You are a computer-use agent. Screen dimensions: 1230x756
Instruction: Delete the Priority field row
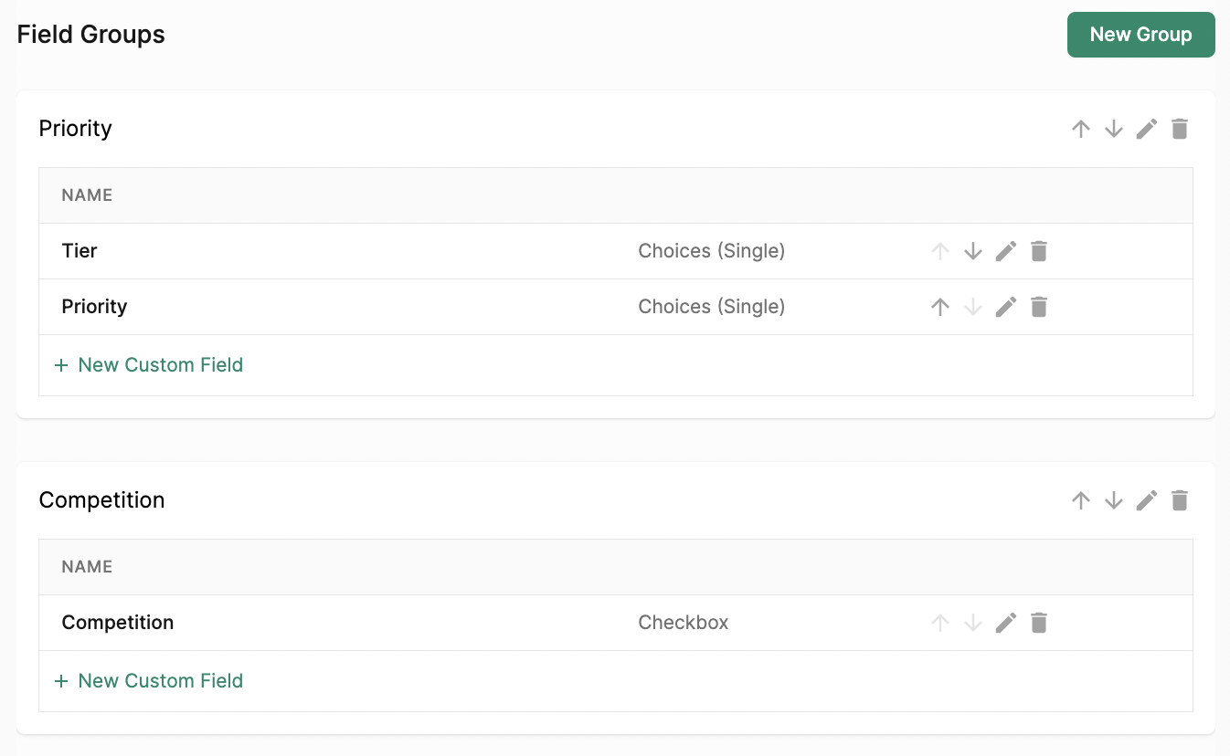[x=1039, y=307]
